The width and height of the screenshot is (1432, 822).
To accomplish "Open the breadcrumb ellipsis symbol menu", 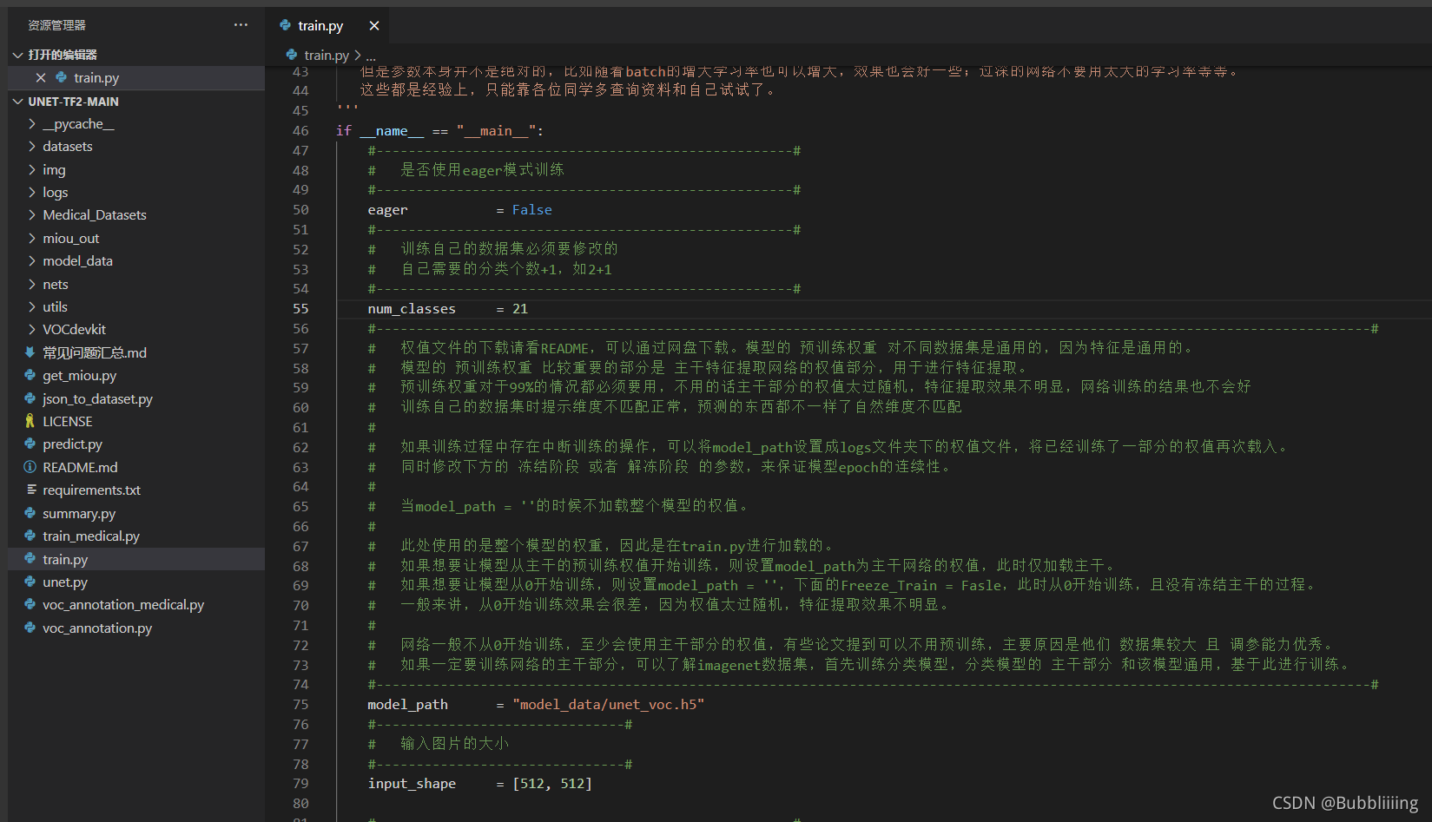I will click(x=371, y=55).
